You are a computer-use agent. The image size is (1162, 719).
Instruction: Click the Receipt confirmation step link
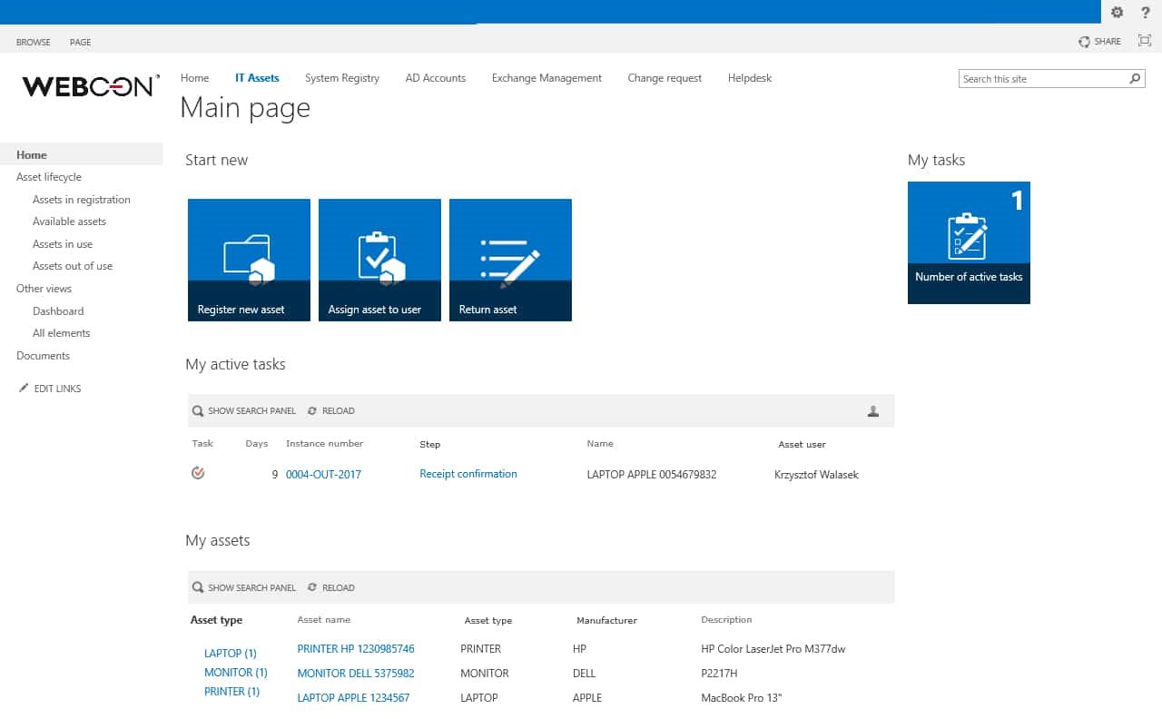coord(468,473)
